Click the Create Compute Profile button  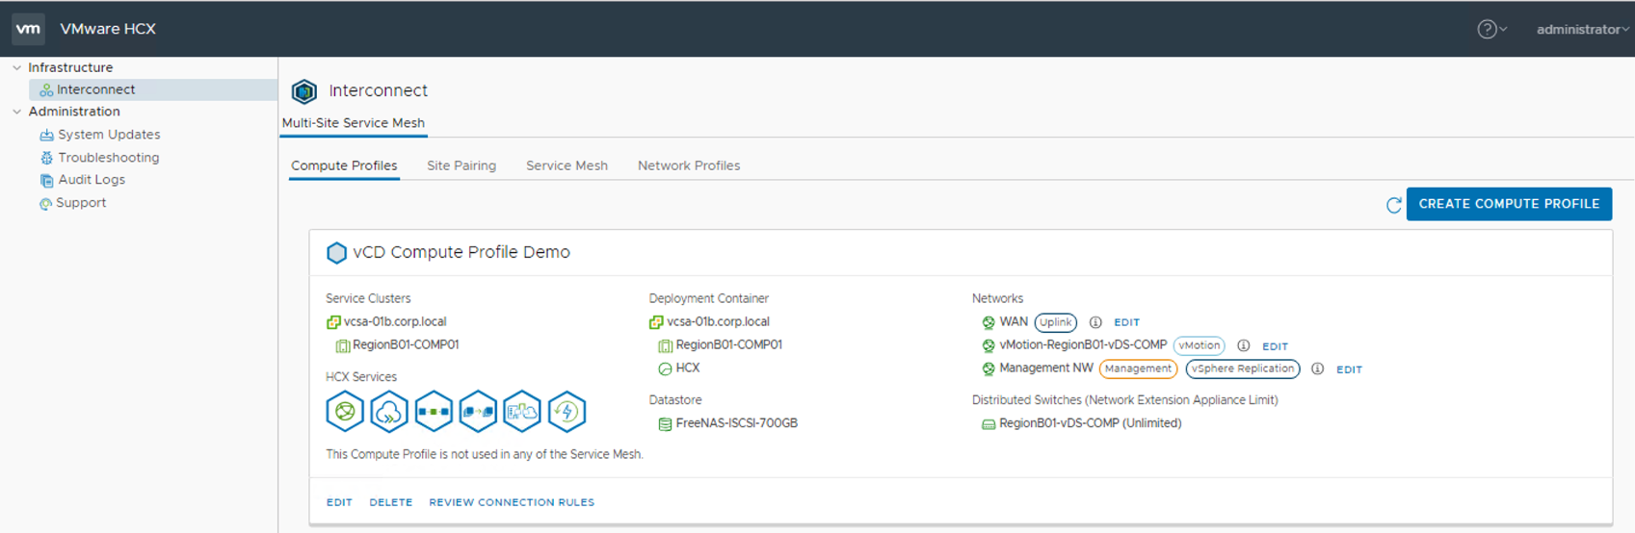tap(1508, 204)
